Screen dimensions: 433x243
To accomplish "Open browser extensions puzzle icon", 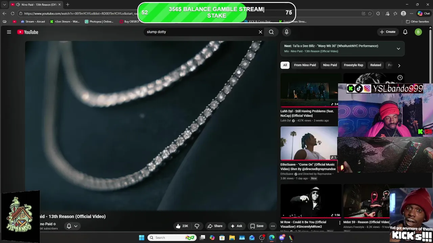I will click(378, 13).
